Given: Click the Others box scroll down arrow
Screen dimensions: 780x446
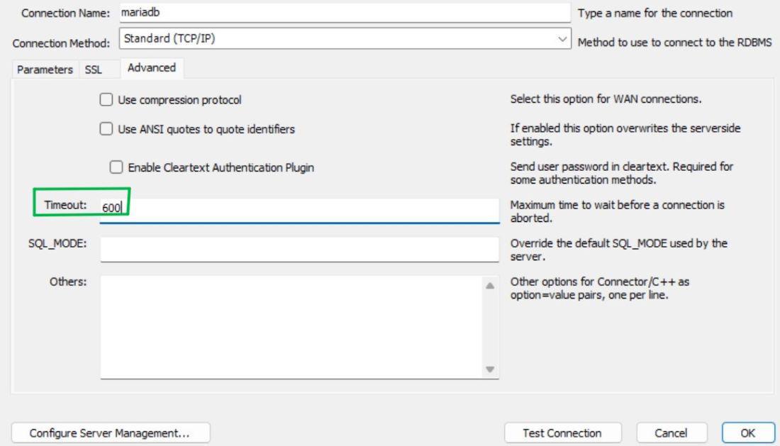Looking at the screenshot, I should [x=489, y=369].
